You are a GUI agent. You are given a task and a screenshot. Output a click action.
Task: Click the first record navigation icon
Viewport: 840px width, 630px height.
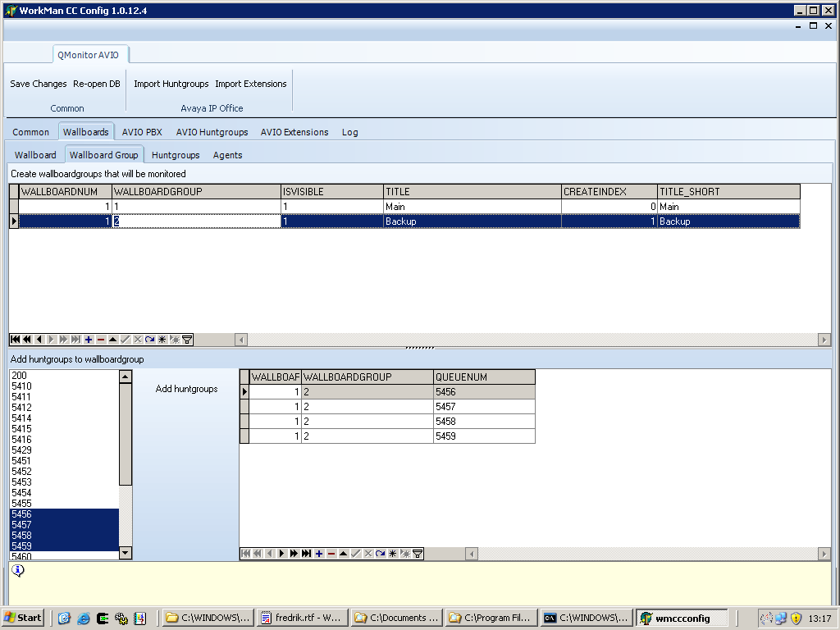pos(14,339)
